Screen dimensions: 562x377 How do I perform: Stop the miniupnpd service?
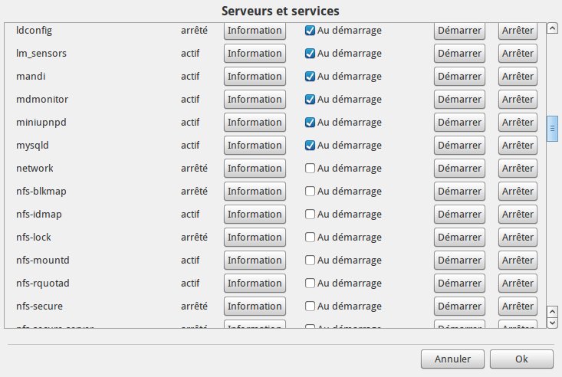click(x=518, y=123)
